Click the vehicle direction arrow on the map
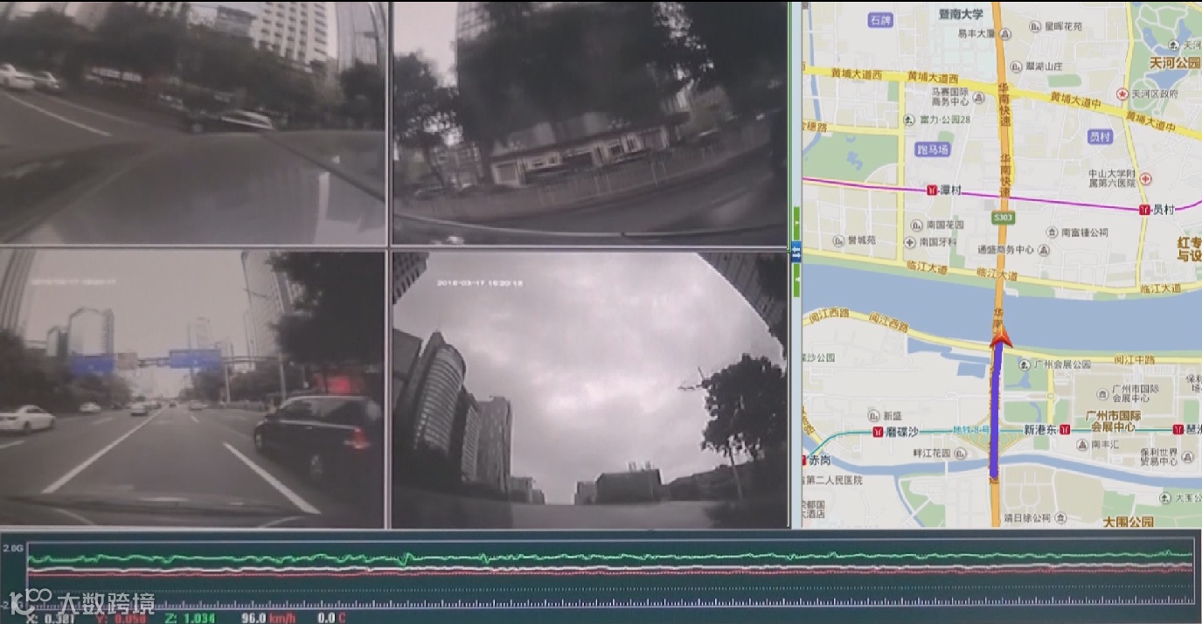This screenshot has width=1202, height=624. click(1000, 338)
